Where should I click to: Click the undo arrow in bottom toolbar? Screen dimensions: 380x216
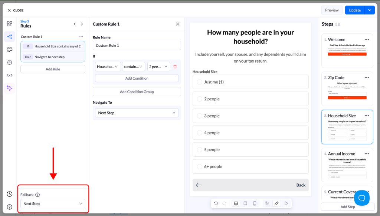[216, 203]
